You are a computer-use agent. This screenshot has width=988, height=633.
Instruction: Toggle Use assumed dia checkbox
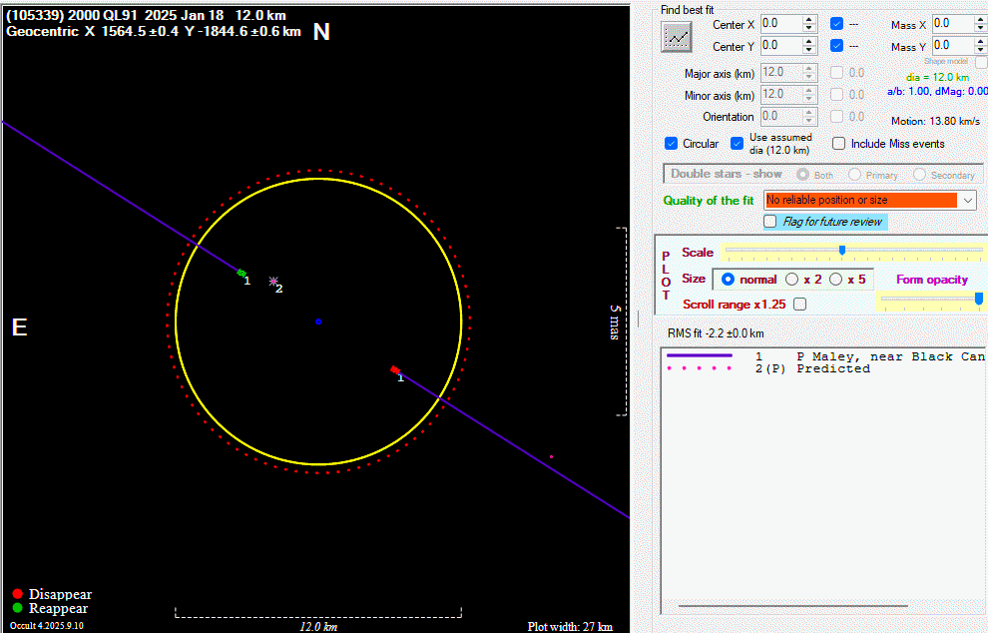point(738,144)
